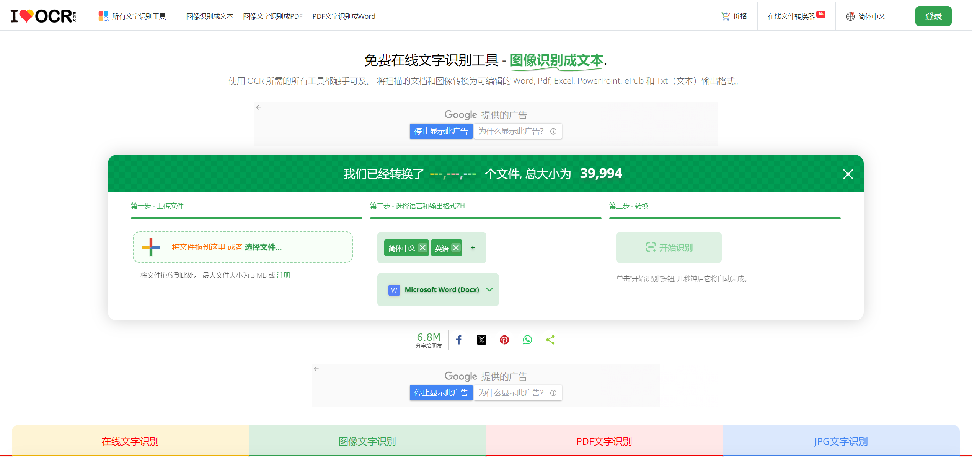Screen dimensions: 972x457
Task: Remove 简体中文 from the selected languages
Action: click(x=422, y=247)
